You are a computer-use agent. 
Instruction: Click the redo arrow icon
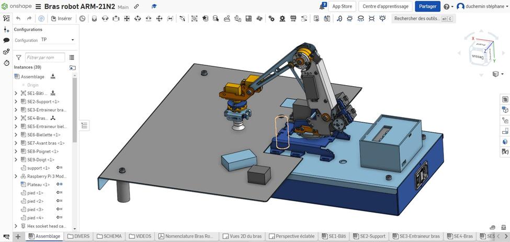coord(30,18)
